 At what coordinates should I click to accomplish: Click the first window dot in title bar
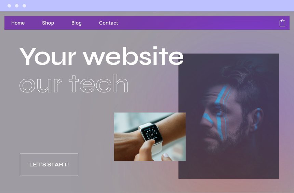click(x=9, y=6)
